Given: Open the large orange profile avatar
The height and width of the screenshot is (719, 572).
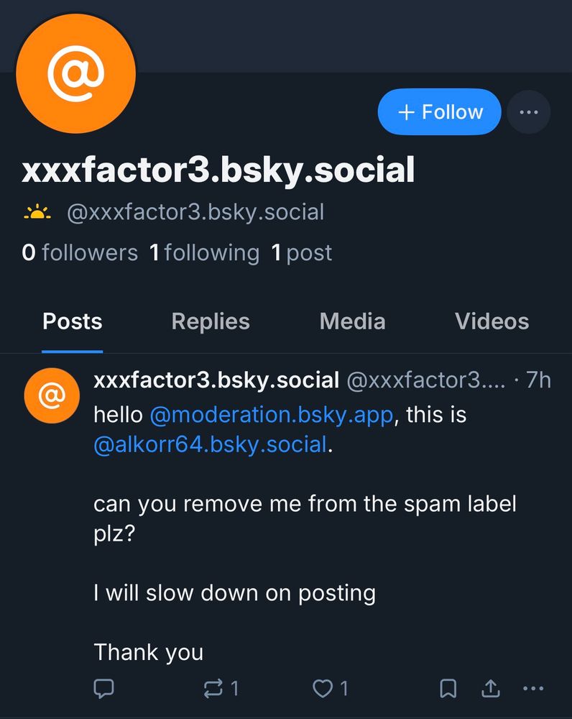Looking at the screenshot, I should pos(76,74).
